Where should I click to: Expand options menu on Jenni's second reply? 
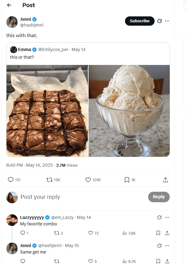[167, 245]
